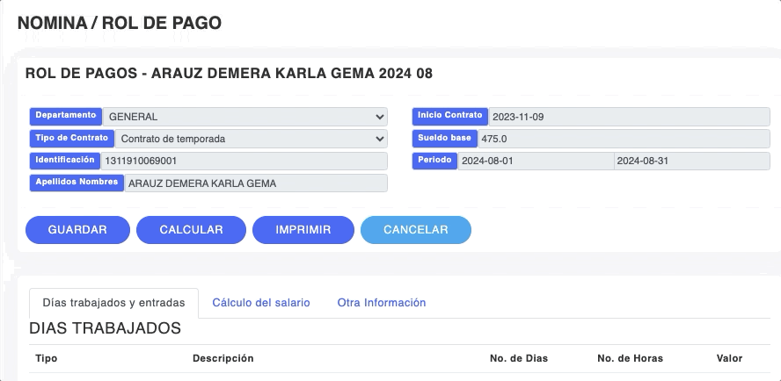Click the Periodo end date 2024-08-31
The height and width of the screenshot is (381, 781).
tap(691, 162)
